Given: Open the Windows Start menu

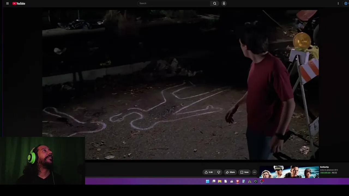Looking at the screenshot, I should tap(207, 181).
